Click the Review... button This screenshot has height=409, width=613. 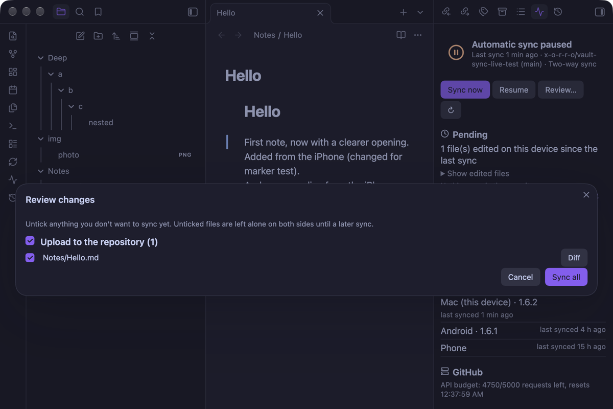click(561, 89)
